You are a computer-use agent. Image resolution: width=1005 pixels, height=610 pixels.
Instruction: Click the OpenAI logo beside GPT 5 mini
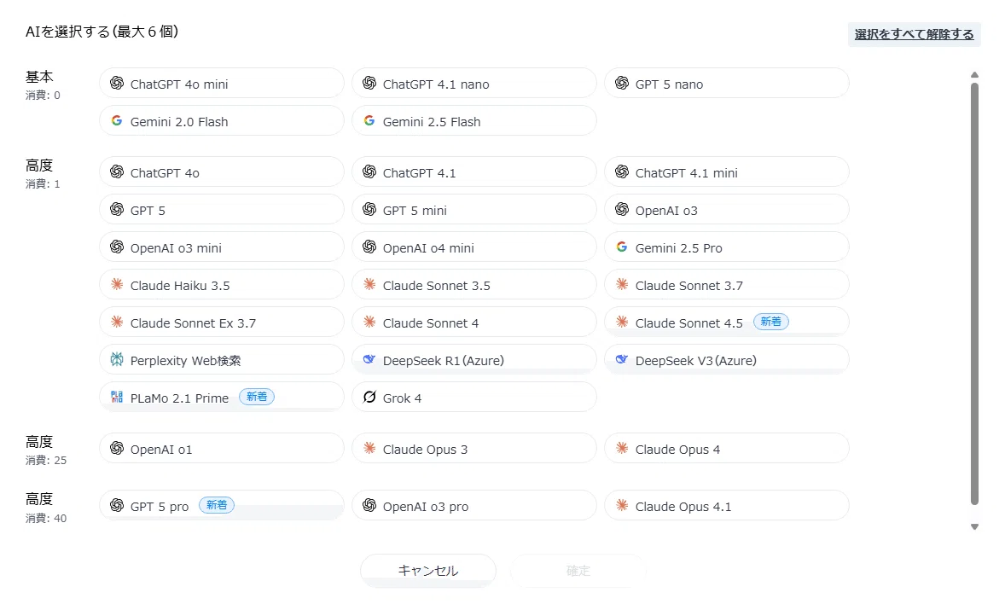pyautogui.click(x=369, y=210)
